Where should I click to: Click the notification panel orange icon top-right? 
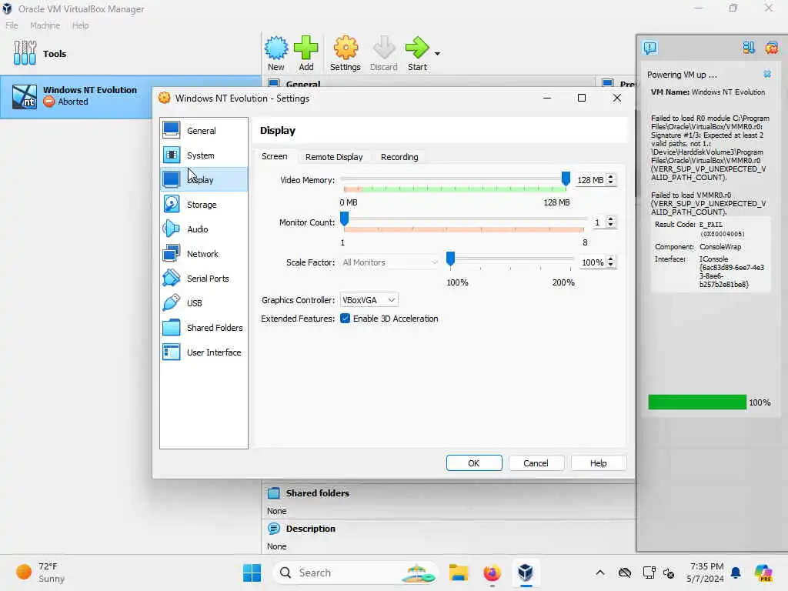(x=771, y=48)
